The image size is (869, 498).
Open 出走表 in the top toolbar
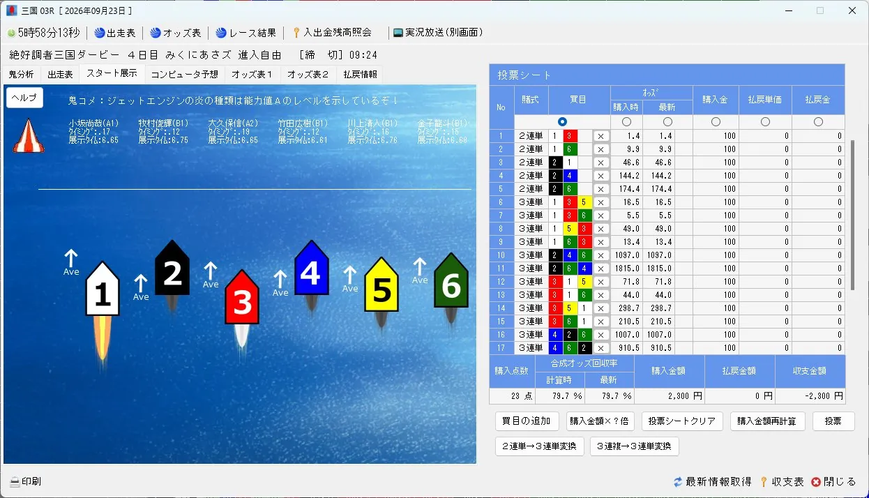coord(114,33)
